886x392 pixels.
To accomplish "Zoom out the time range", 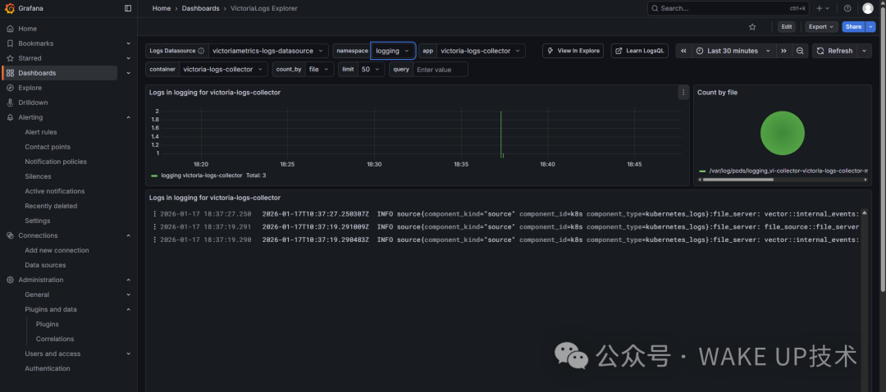I will pyautogui.click(x=800, y=51).
